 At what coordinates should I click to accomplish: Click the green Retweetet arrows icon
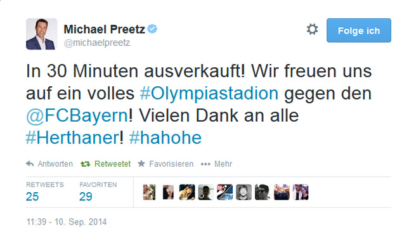[x=85, y=164]
